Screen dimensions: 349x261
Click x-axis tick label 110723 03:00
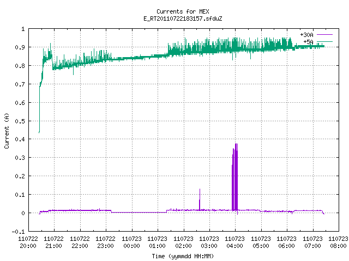209,243
